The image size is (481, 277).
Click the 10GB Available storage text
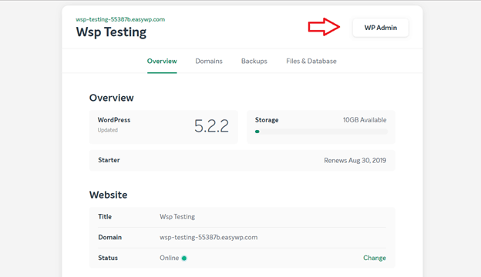[365, 120]
